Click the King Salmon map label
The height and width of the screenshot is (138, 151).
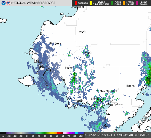pos(115,104)
